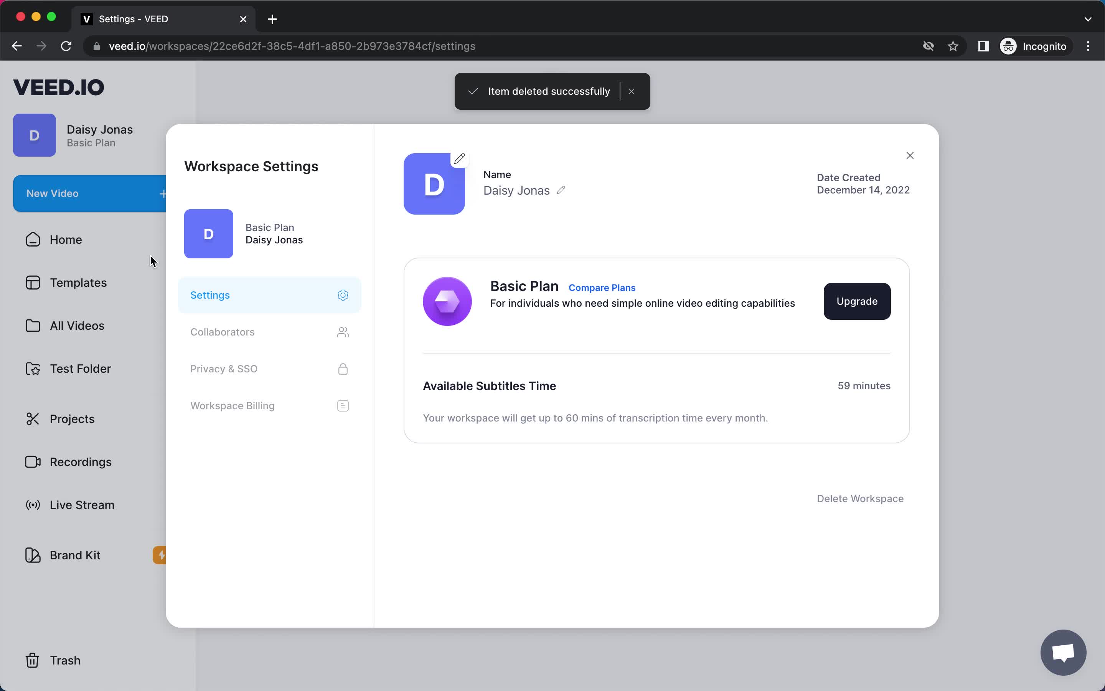Open the Collaborators section
Viewport: 1105px width, 691px height.
pos(269,332)
